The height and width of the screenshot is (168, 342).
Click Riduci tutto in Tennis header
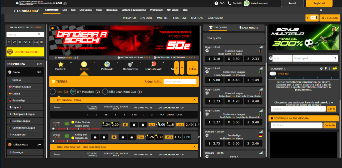coord(153,82)
